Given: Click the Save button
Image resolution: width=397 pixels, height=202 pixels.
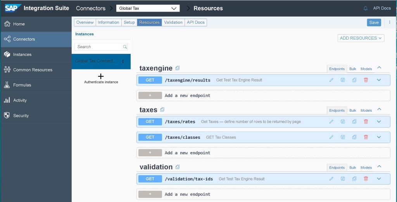Looking at the screenshot, I should click(x=374, y=22).
